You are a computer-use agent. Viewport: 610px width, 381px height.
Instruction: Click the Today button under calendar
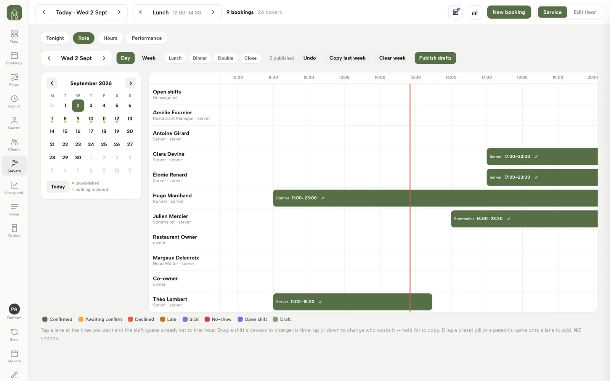58,187
